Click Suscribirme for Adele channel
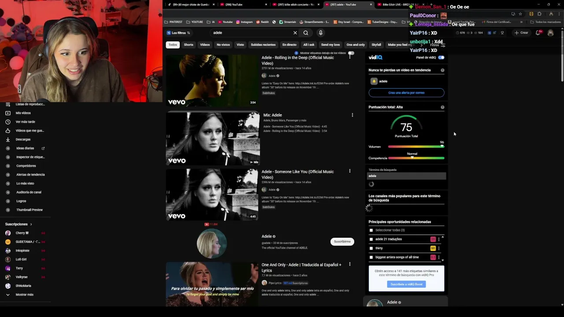The image size is (564, 317). click(342, 241)
